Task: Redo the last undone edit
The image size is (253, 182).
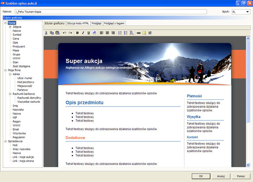Action: pyautogui.click(x=70, y=33)
